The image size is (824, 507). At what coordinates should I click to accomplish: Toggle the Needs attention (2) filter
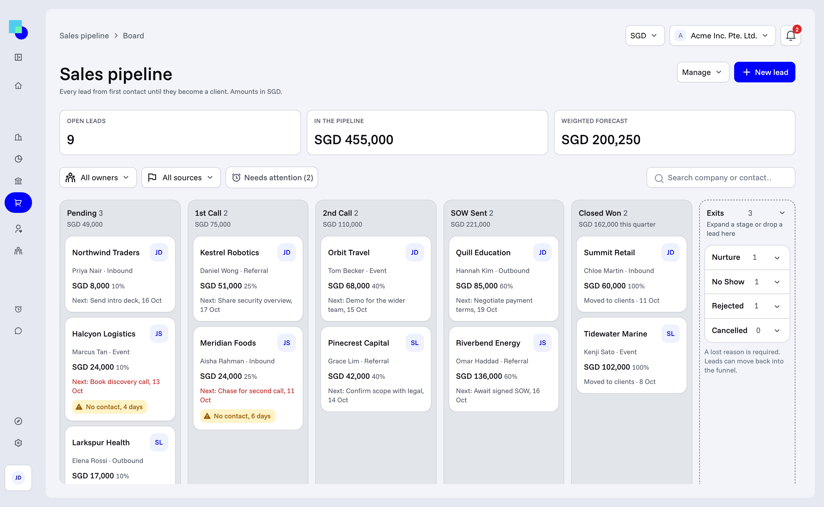click(x=272, y=177)
